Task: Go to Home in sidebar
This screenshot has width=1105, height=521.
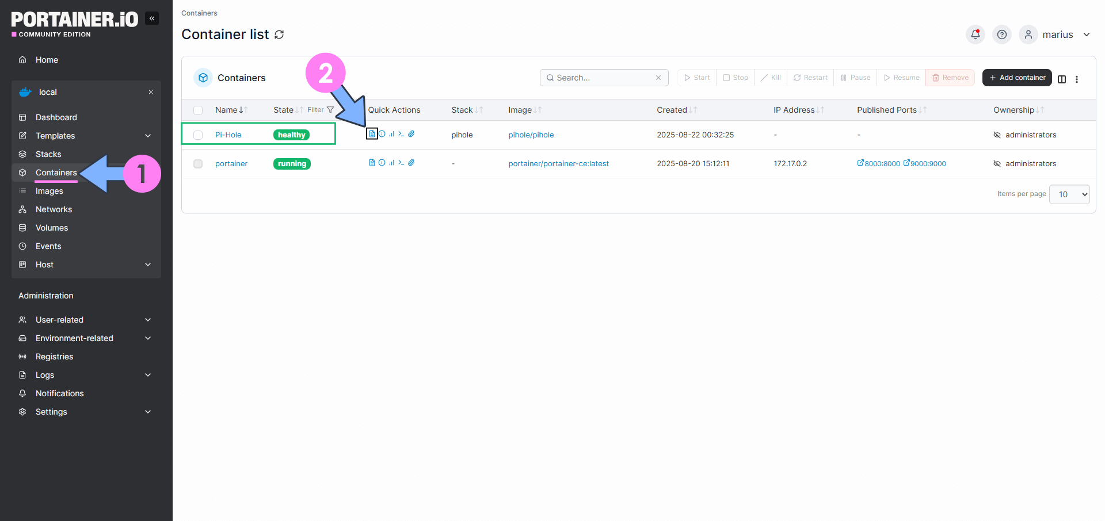Action: point(47,60)
